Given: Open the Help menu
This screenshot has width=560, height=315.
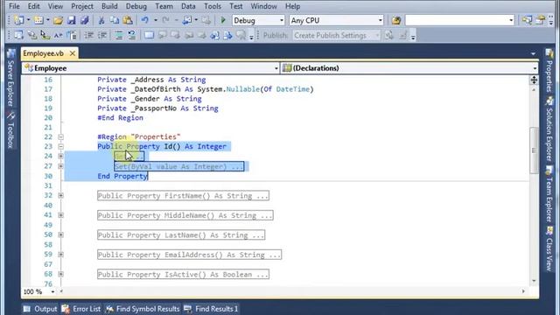Looking at the screenshot, I should [292, 6].
